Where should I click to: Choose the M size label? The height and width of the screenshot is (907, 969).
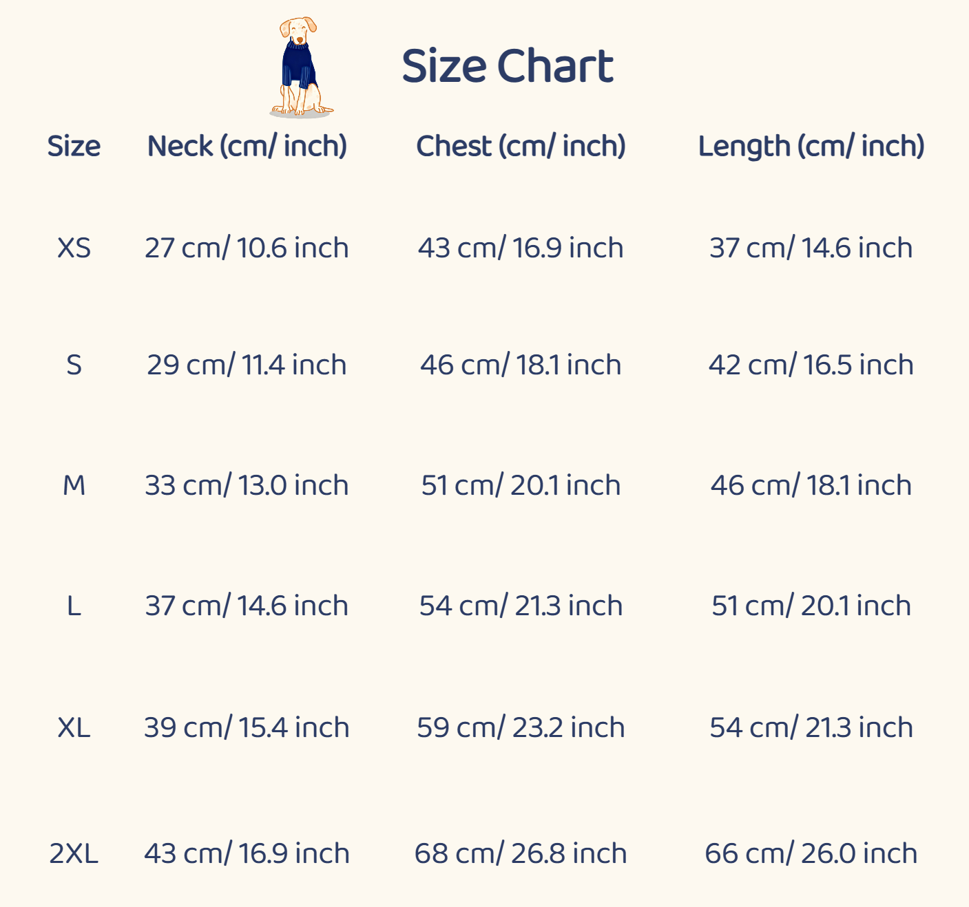[x=74, y=485]
